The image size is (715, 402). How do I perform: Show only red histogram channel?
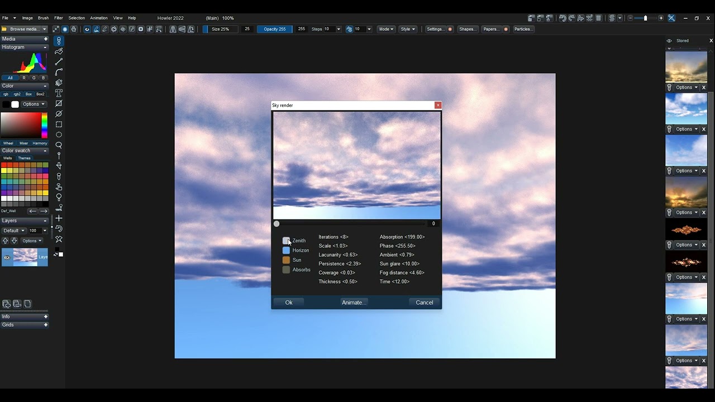24,78
